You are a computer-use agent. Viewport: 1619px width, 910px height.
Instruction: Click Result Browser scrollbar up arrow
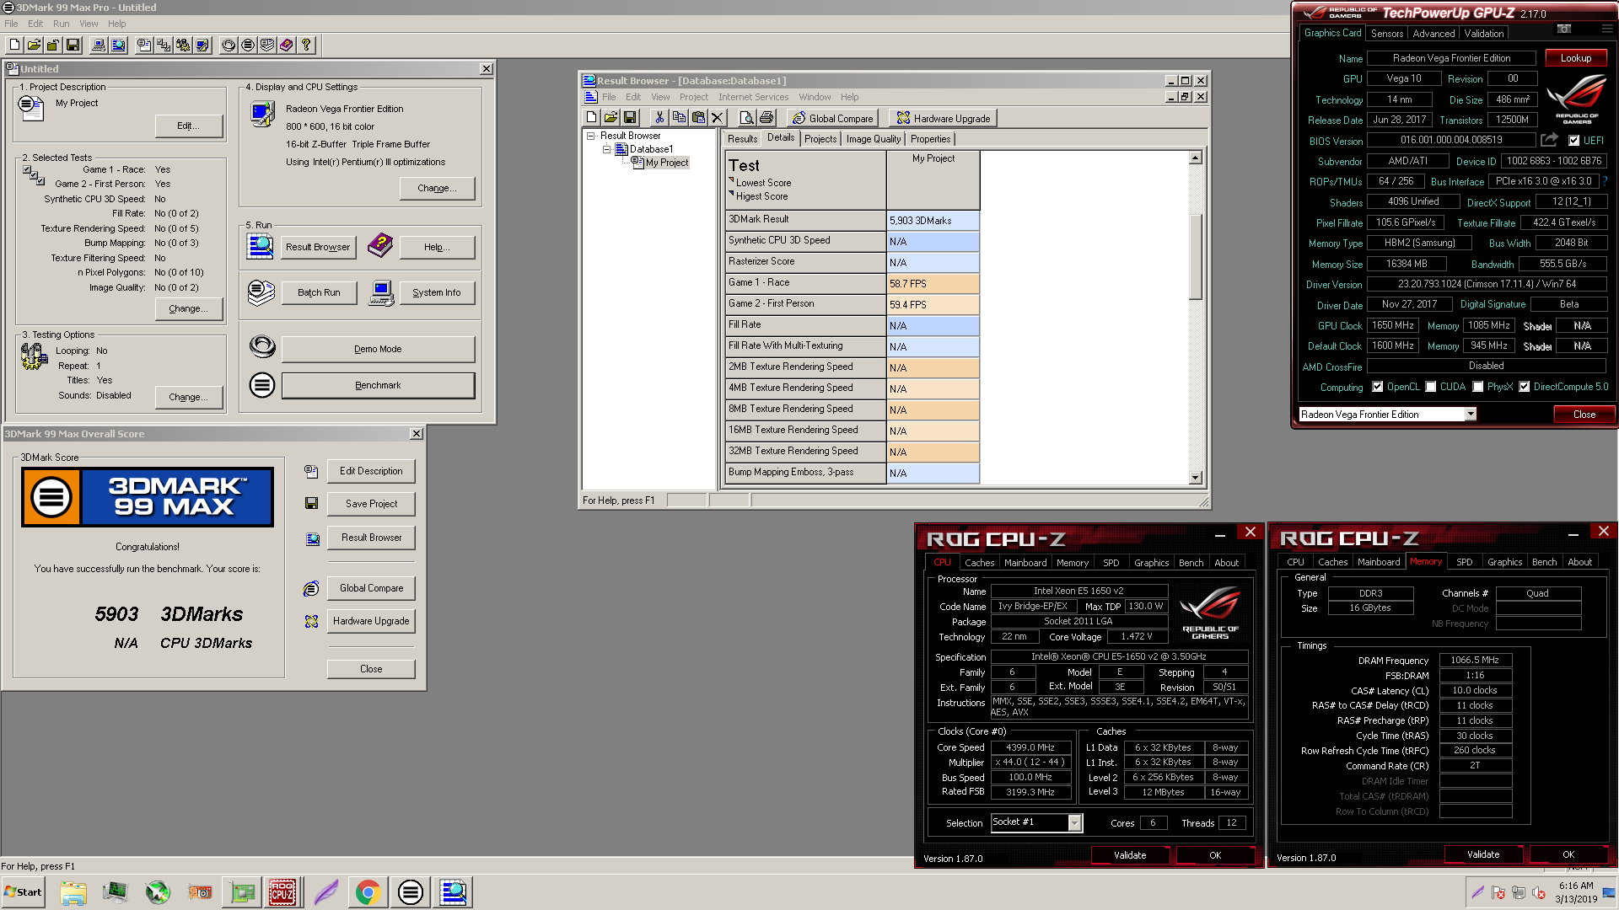tap(1195, 158)
